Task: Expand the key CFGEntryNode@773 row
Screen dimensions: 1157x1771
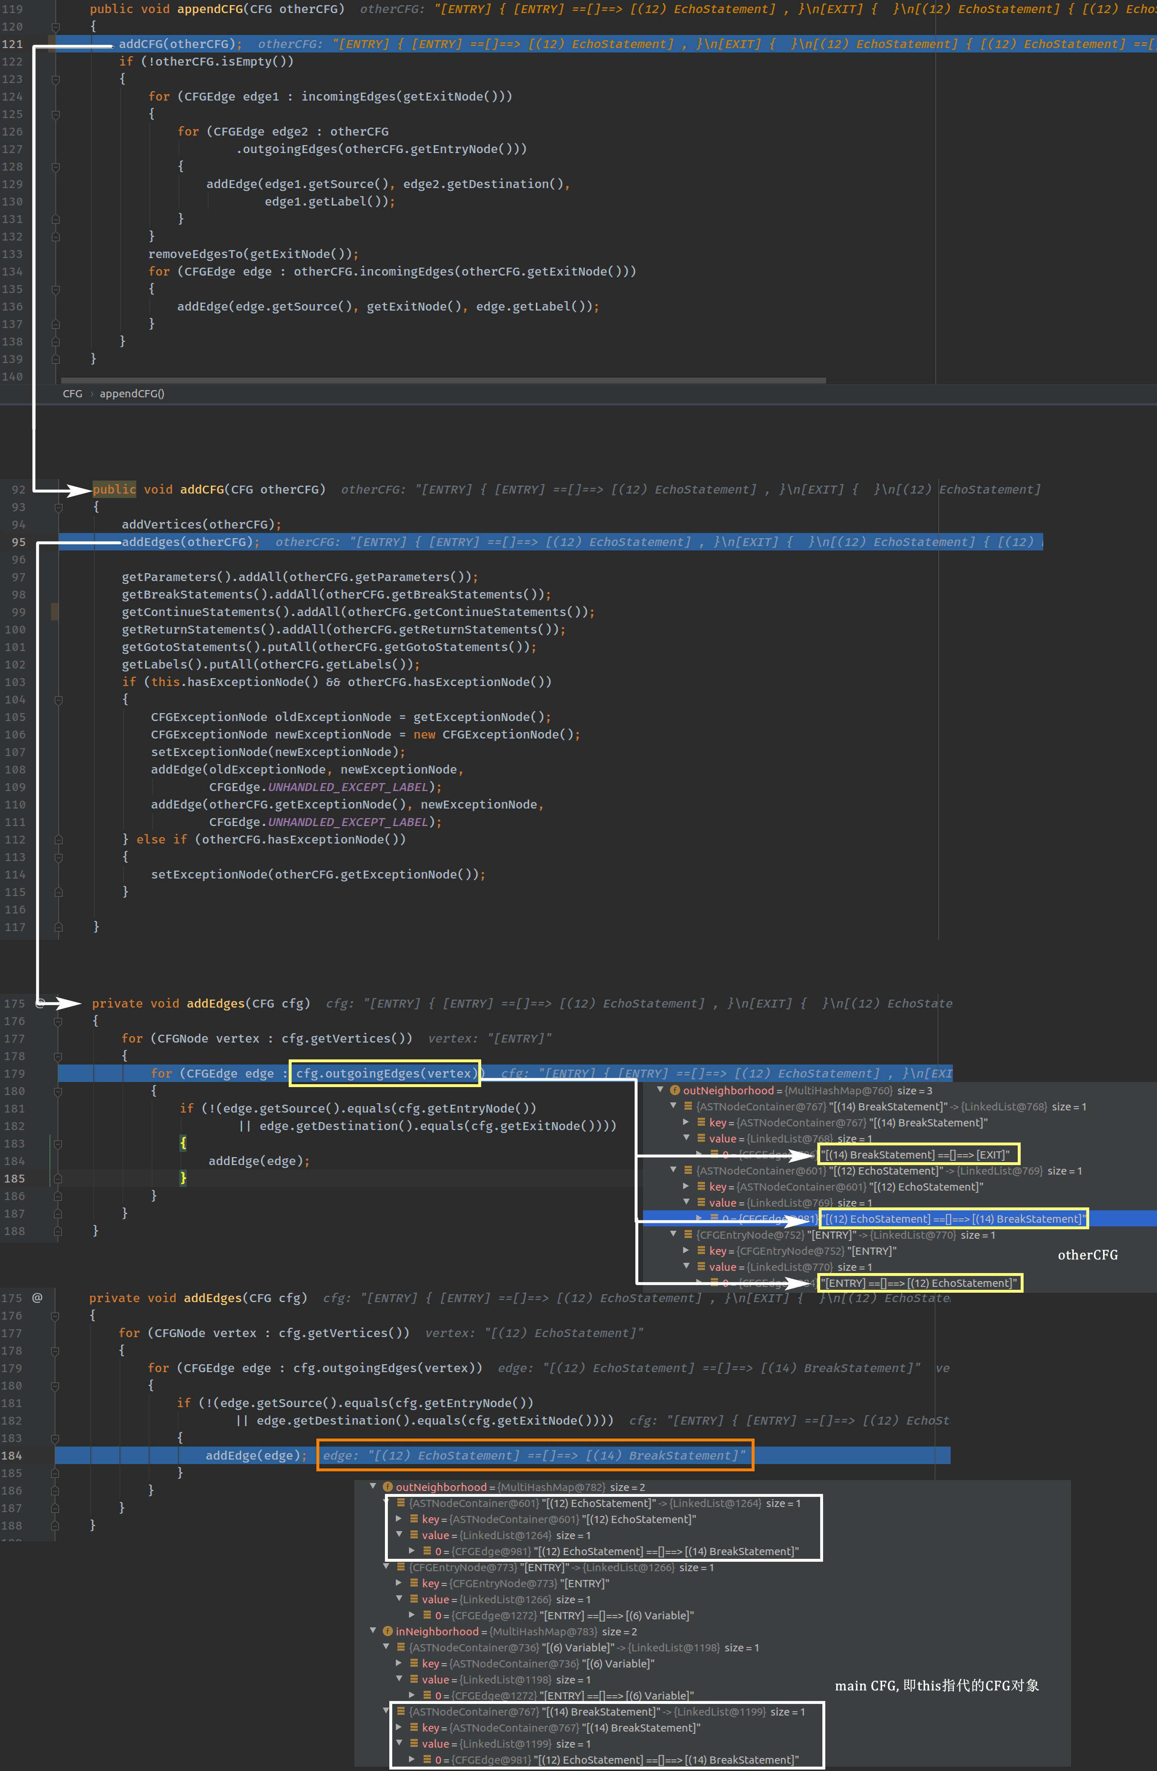Action: 400,1583
